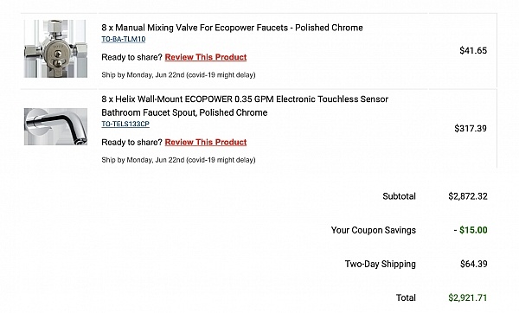Open the TO-TELS133CP product link
The width and height of the screenshot is (519, 313).
(x=125, y=124)
